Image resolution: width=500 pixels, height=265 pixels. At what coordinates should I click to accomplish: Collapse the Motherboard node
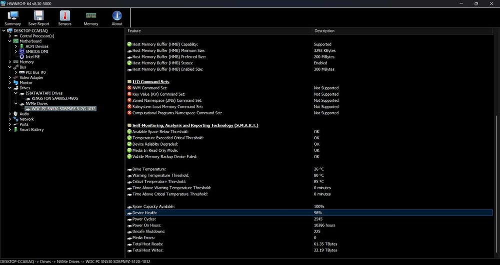click(x=10, y=41)
